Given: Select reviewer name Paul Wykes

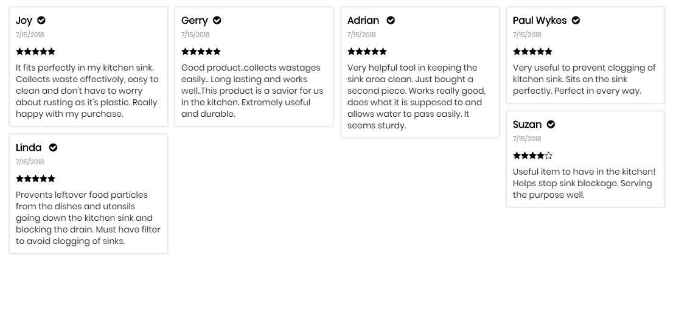Looking at the screenshot, I should coord(539,20).
